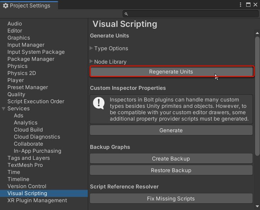
Task: Select the Services category label
Action: [x=18, y=109]
